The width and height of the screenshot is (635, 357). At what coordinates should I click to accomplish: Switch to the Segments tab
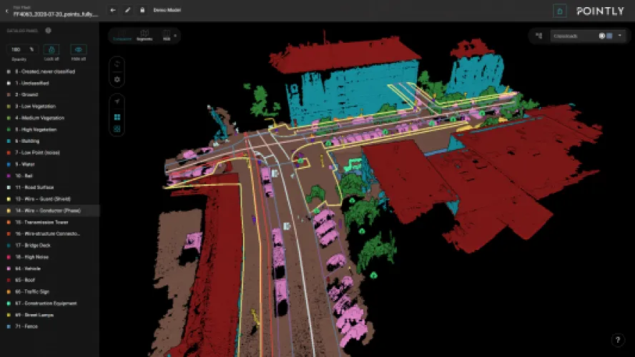pos(144,34)
